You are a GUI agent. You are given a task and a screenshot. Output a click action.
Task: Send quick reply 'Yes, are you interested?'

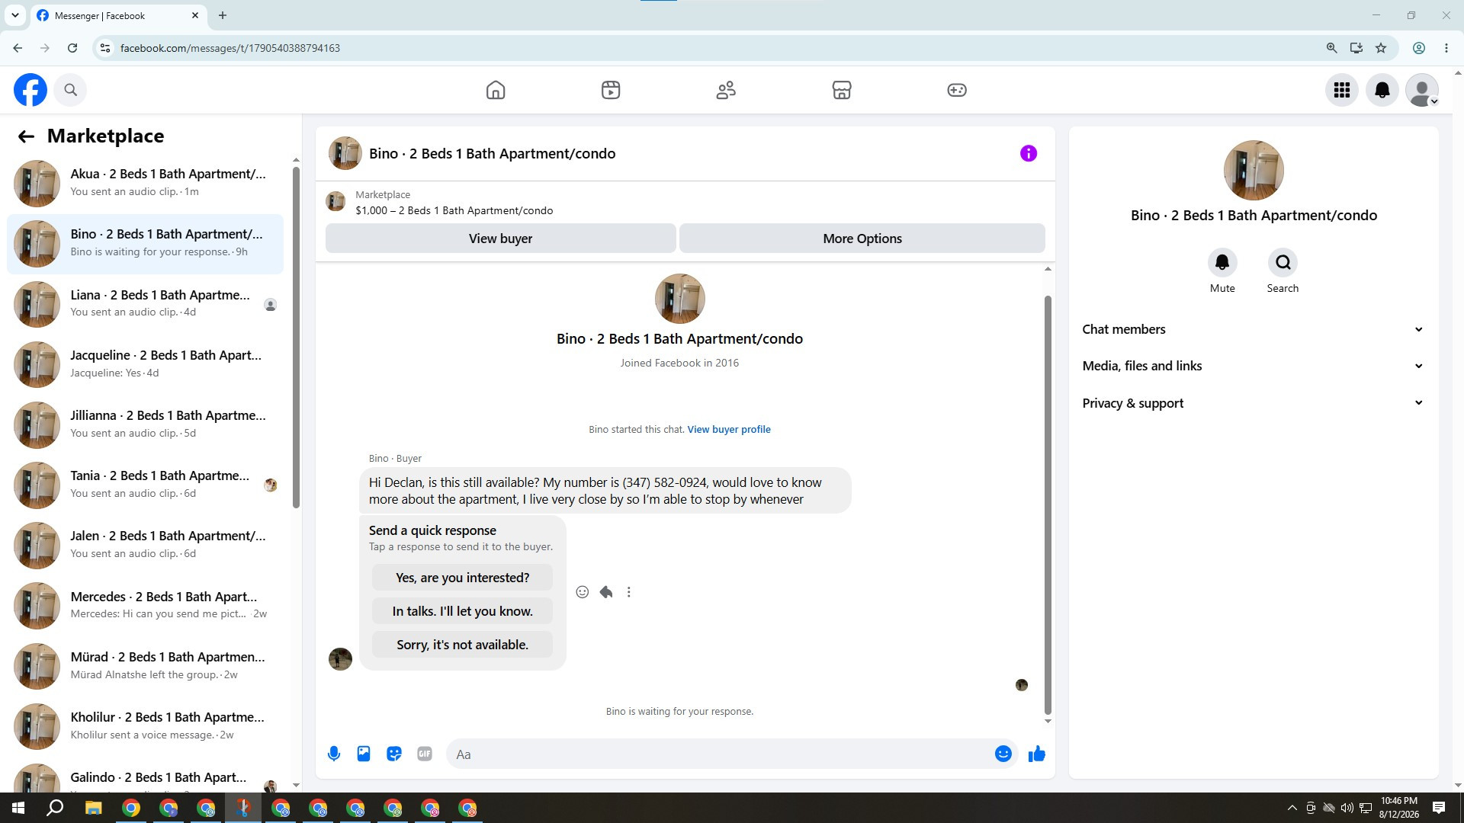click(x=462, y=578)
